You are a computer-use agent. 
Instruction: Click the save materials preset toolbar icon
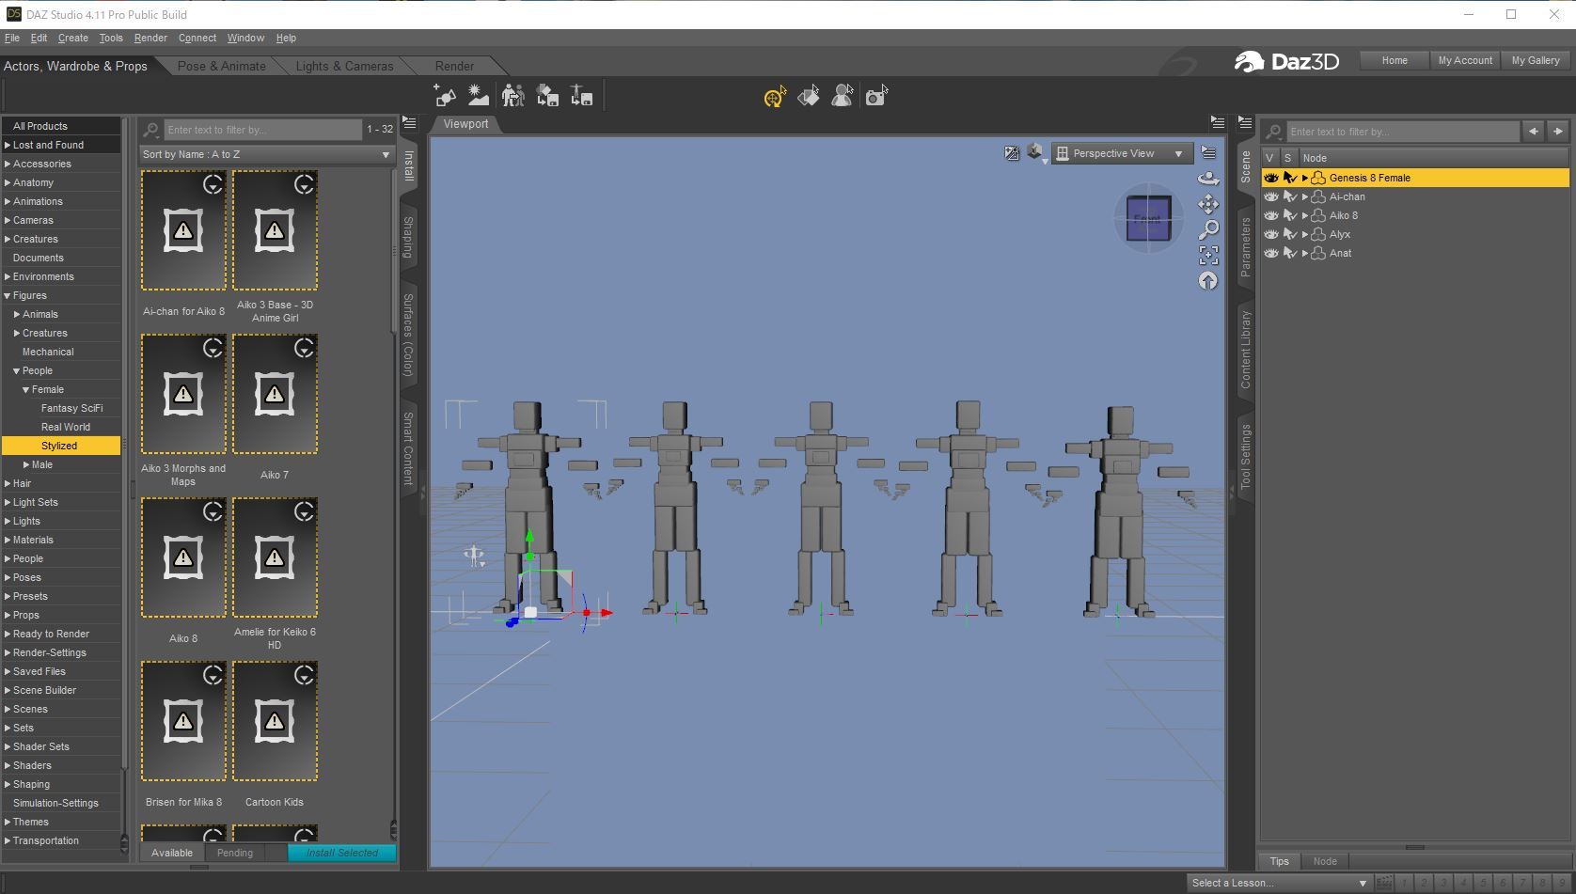[547, 95]
